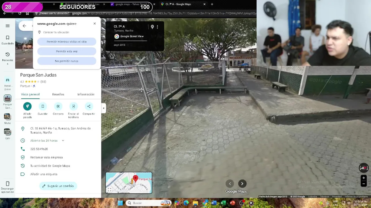The height and width of the screenshot is (208, 371).
Task: Click Informar de un problema link
Action: [356, 197]
